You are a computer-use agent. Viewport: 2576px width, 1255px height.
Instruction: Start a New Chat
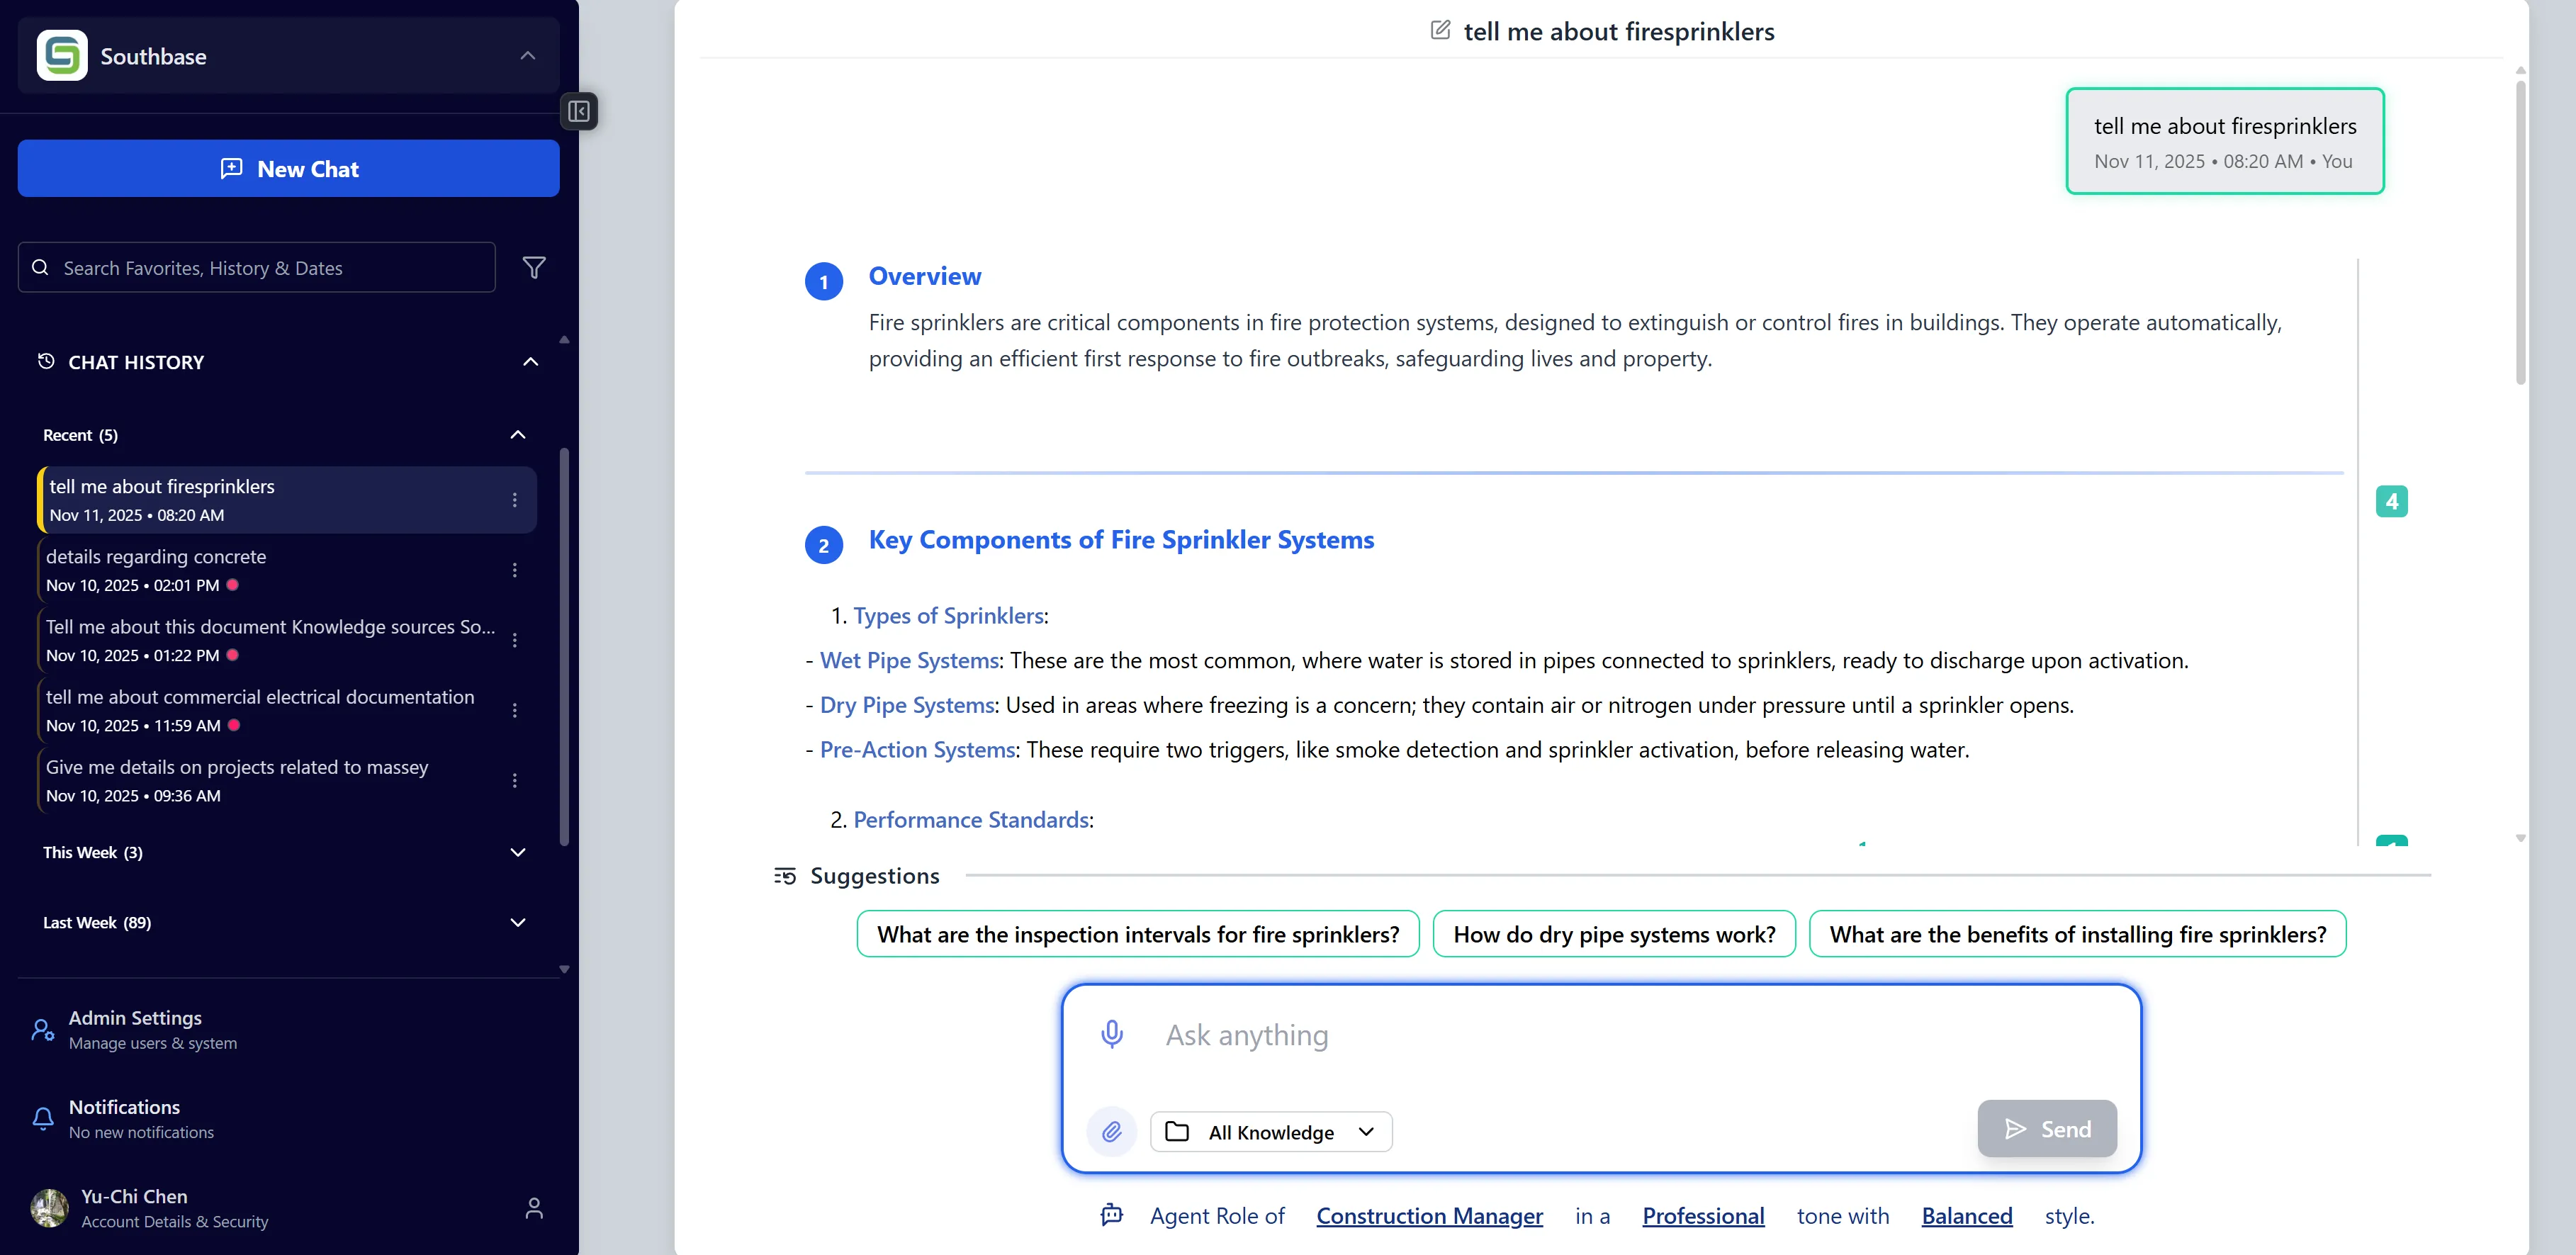point(288,169)
